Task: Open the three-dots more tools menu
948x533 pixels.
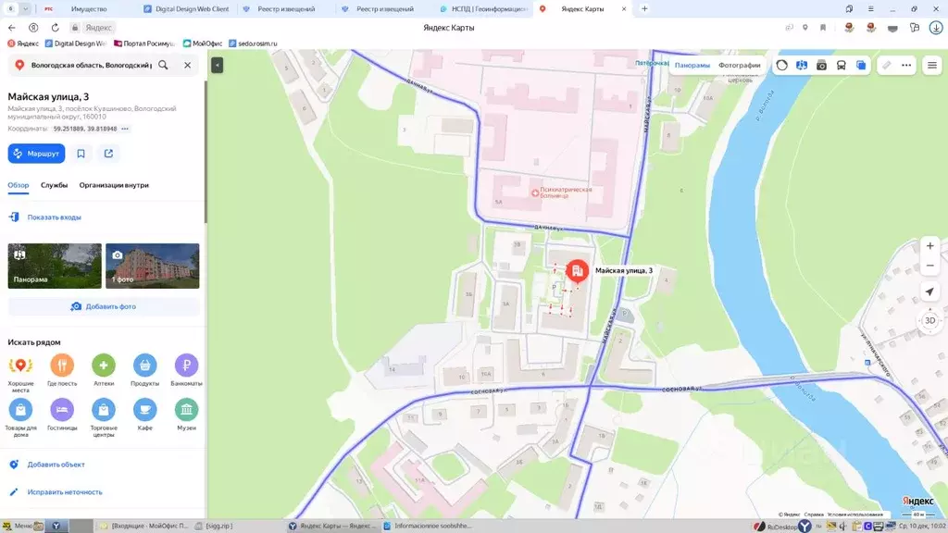Action: 906,66
